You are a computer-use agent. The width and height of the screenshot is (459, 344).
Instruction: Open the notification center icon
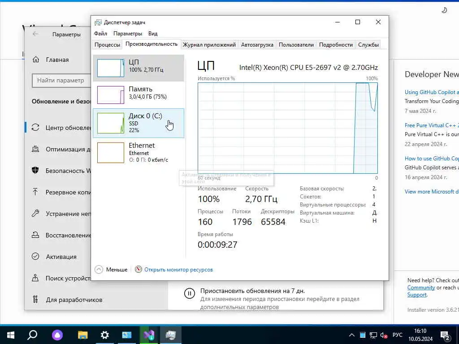(445, 335)
